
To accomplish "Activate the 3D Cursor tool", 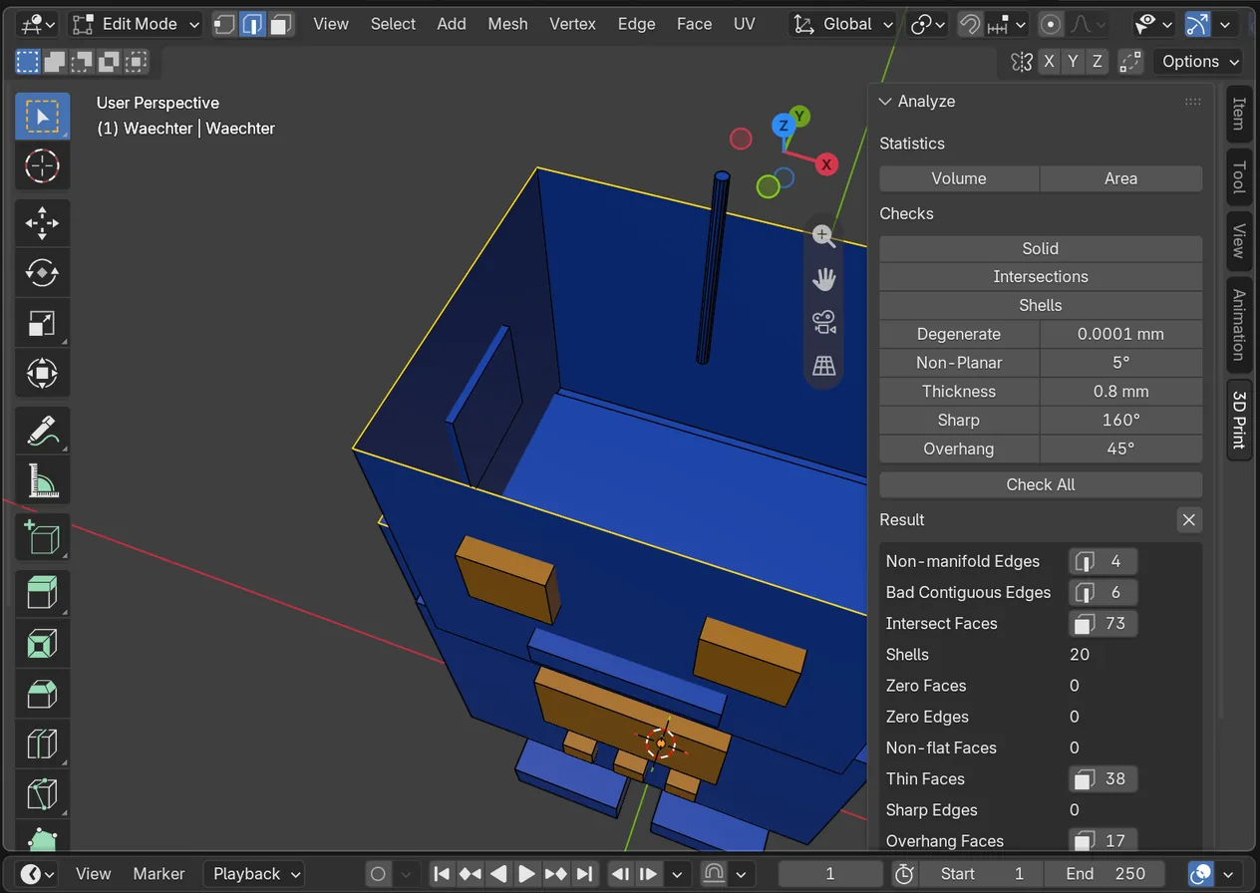I will pyautogui.click(x=42, y=165).
